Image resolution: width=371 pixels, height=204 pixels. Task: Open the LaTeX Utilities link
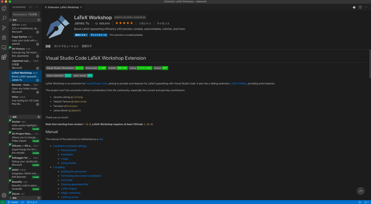coord(239,84)
